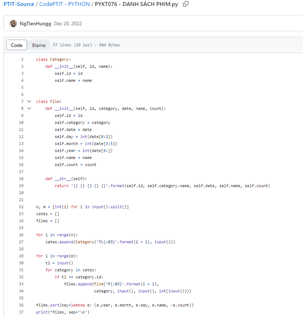Click 'self.month = int(date[3:5])' line

tap(86, 144)
